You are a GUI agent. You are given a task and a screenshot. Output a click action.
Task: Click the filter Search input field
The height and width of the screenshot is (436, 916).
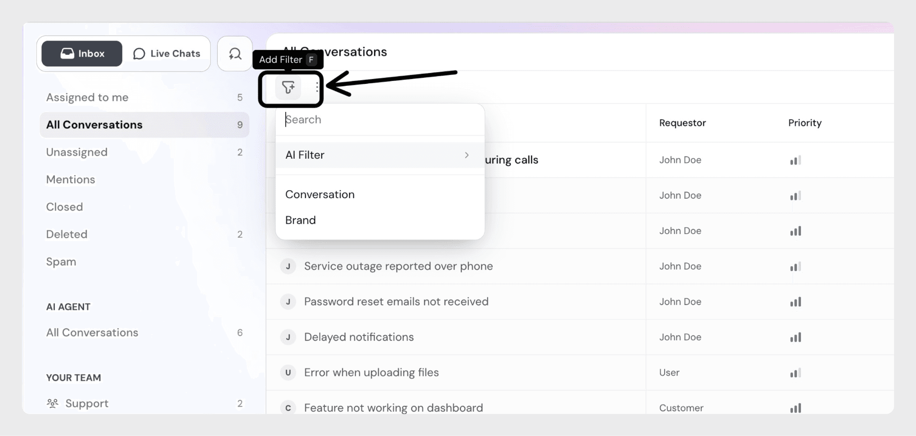tap(380, 120)
